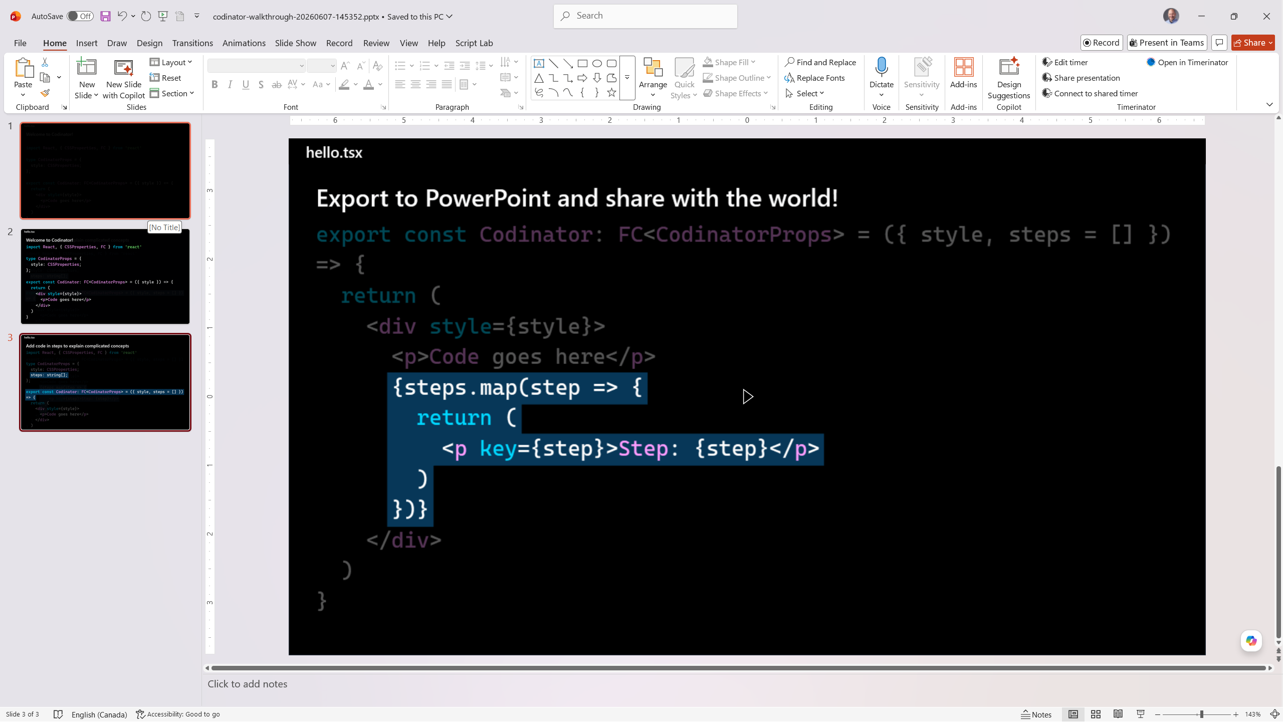Image resolution: width=1283 pixels, height=722 pixels.
Task: Select the five-point Star shape
Action: (x=611, y=92)
